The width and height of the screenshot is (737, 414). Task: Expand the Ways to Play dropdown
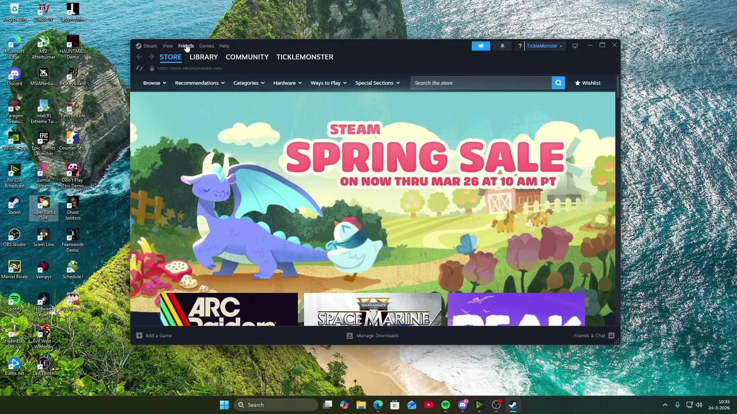(328, 83)
